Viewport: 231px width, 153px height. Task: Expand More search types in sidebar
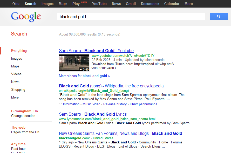point(15,97)
